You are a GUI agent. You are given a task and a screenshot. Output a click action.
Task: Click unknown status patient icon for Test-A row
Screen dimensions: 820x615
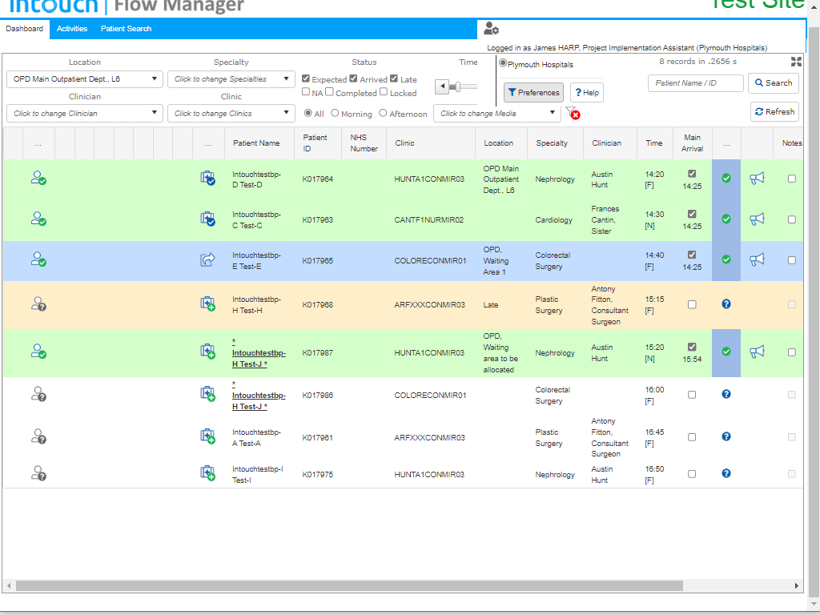[x=38, y=436]
